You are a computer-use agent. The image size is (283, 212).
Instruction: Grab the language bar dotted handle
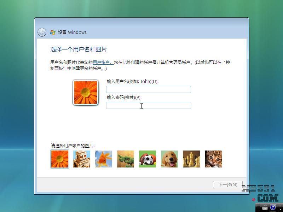pyautogui.click(x=258, y=207)
